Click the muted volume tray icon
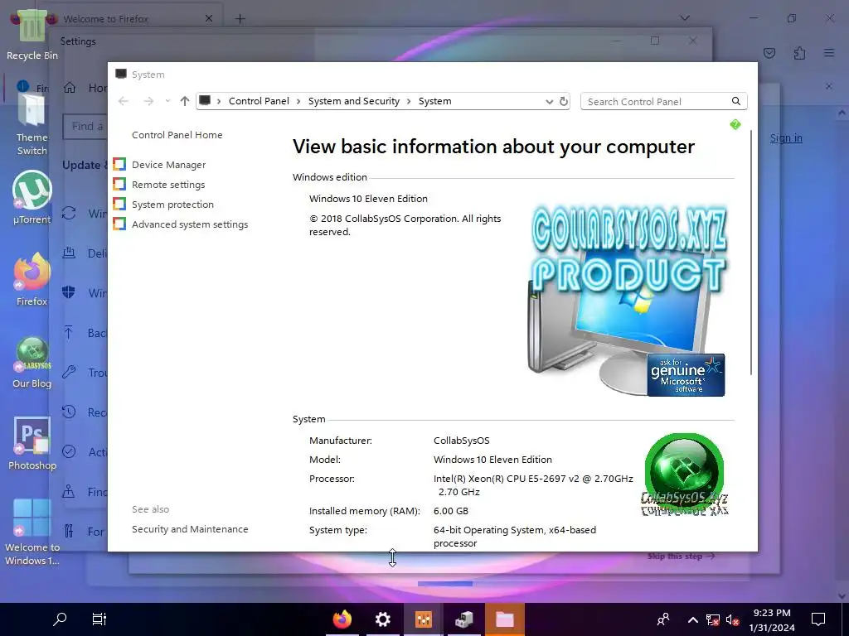 pos(733,619)
